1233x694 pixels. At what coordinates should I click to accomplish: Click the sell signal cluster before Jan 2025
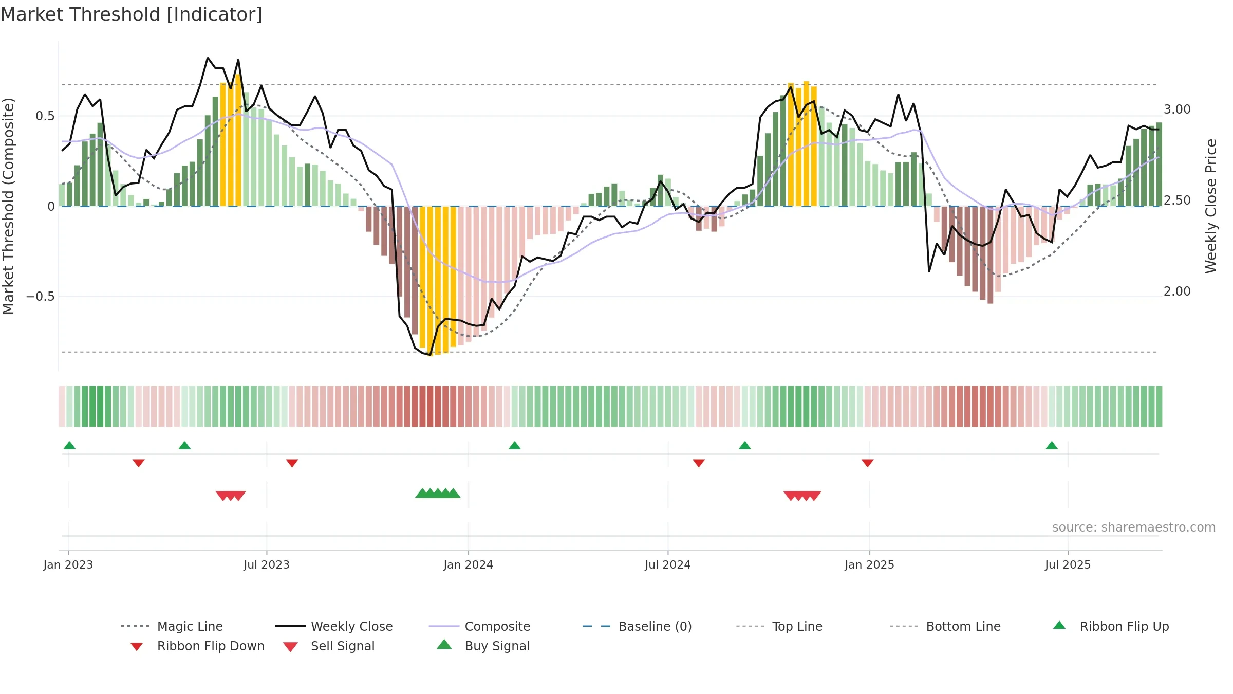pyautogui.click(x=802, y=496)
